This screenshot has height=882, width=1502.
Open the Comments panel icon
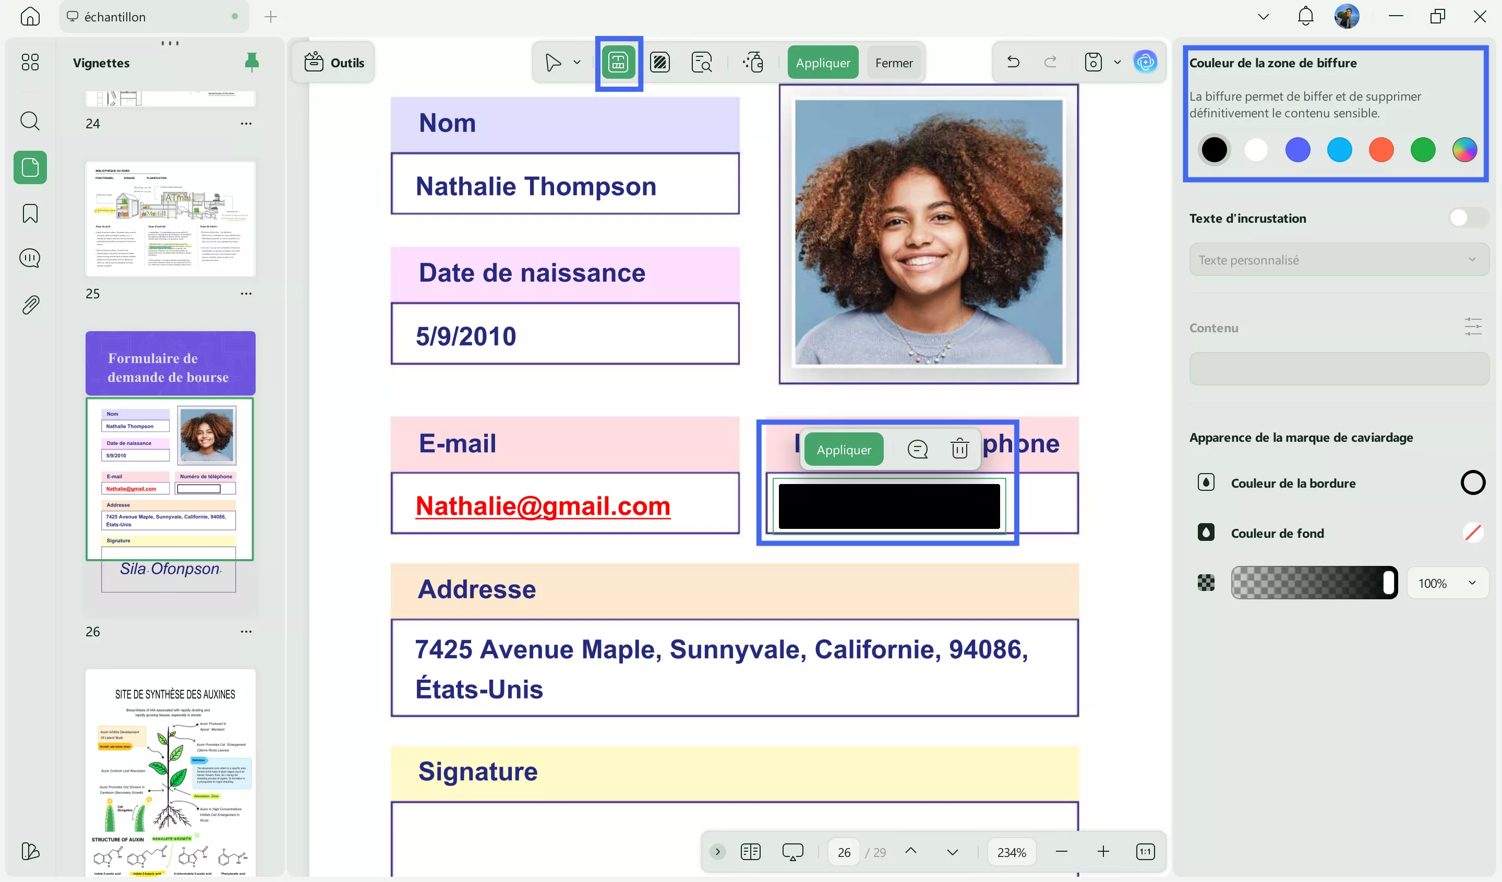pos(30,258)
